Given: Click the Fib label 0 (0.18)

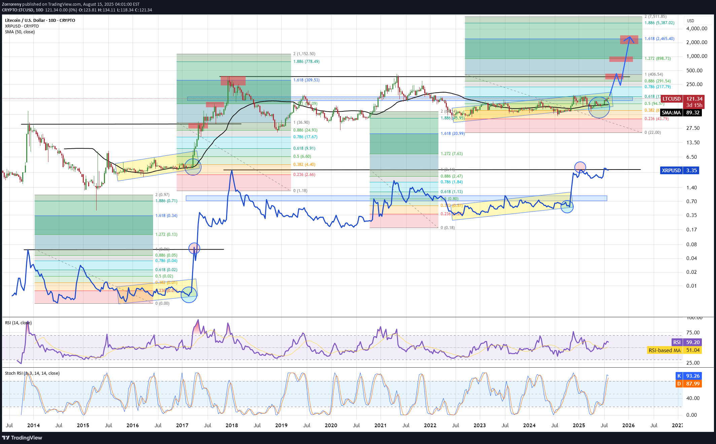Looking at the screenshot, I should [448, 228].
